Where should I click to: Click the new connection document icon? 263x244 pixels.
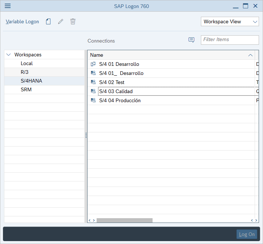[48, 21]
